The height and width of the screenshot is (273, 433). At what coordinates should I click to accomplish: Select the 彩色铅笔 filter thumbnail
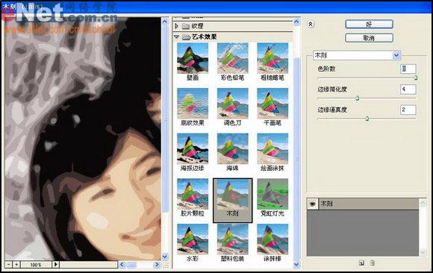[x=232, y=58]
